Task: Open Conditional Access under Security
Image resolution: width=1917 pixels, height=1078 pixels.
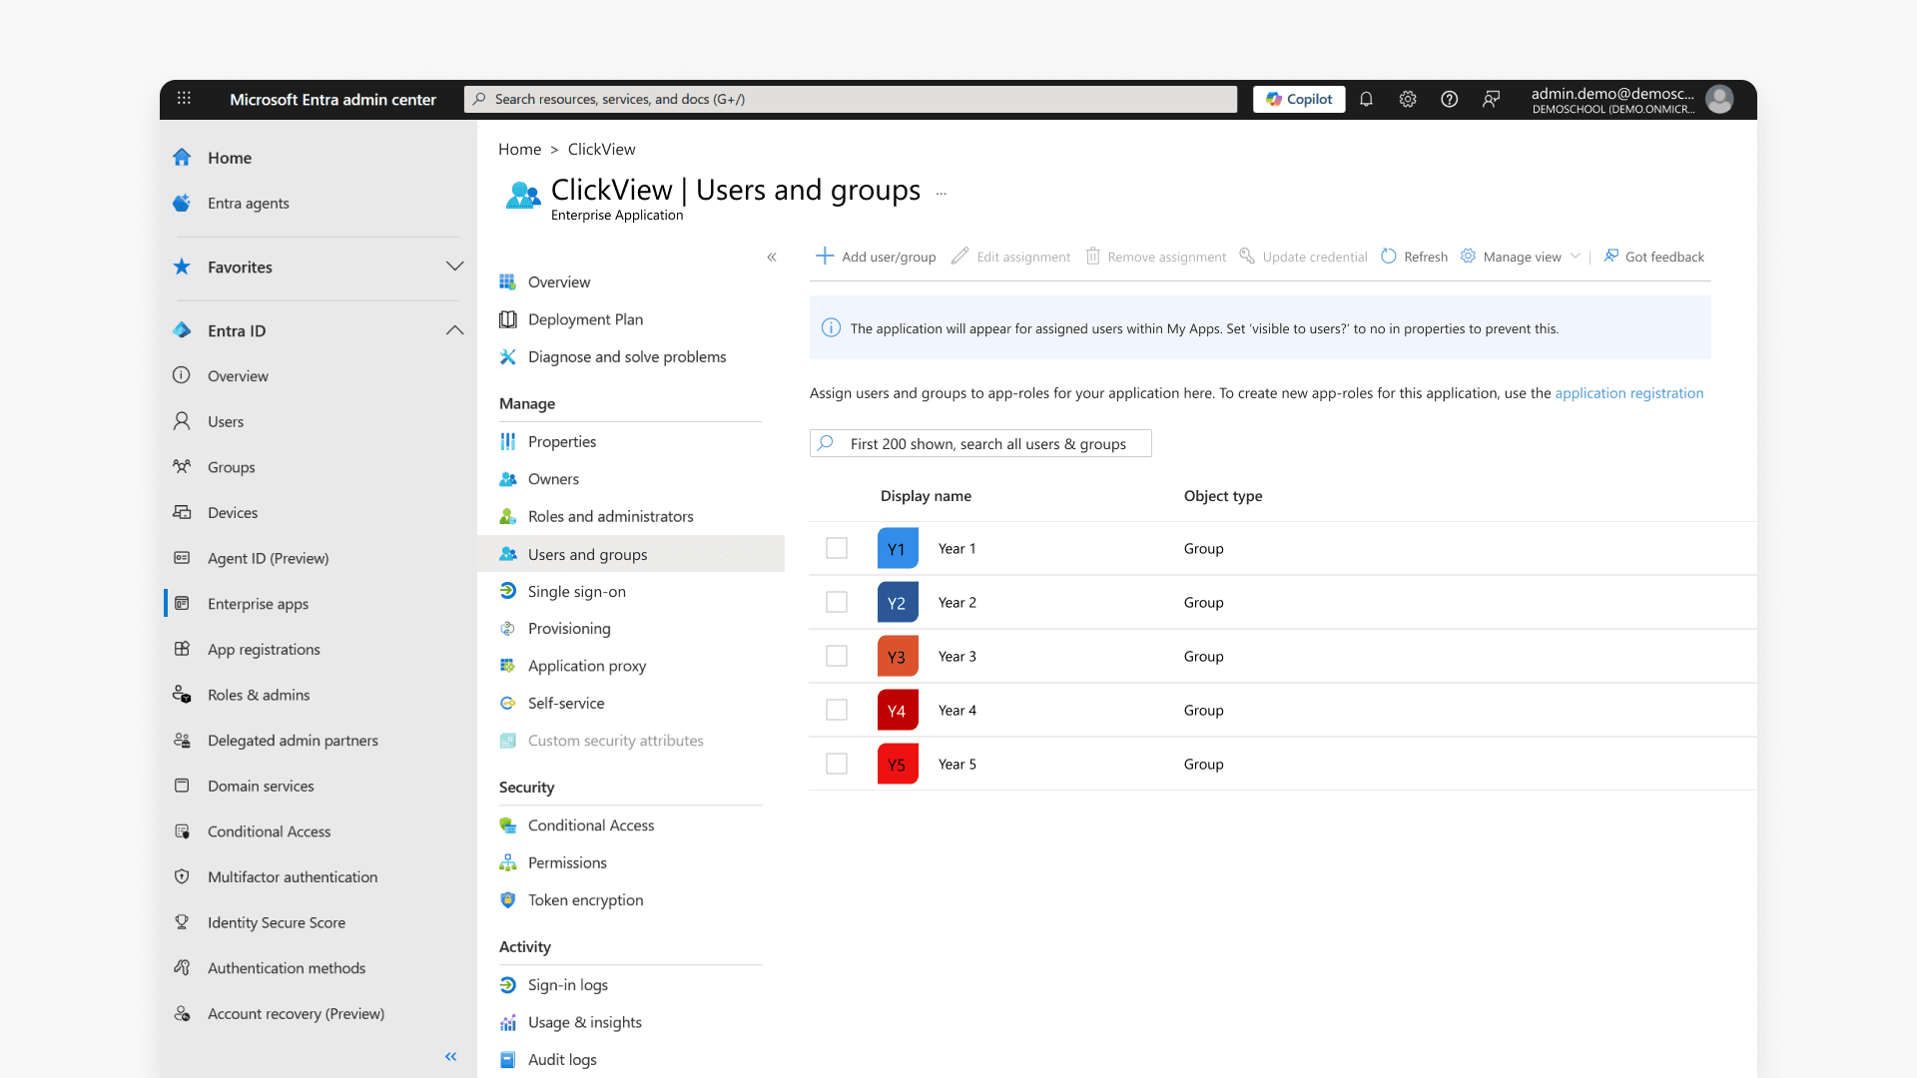Action: [590, 825]
